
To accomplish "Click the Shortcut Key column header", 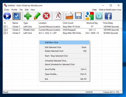I will 92,23.
